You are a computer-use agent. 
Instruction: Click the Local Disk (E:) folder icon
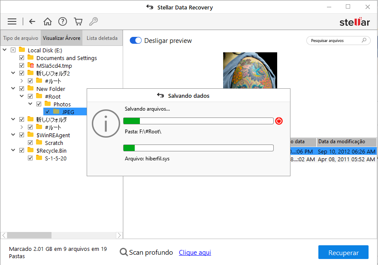(22, 50)
